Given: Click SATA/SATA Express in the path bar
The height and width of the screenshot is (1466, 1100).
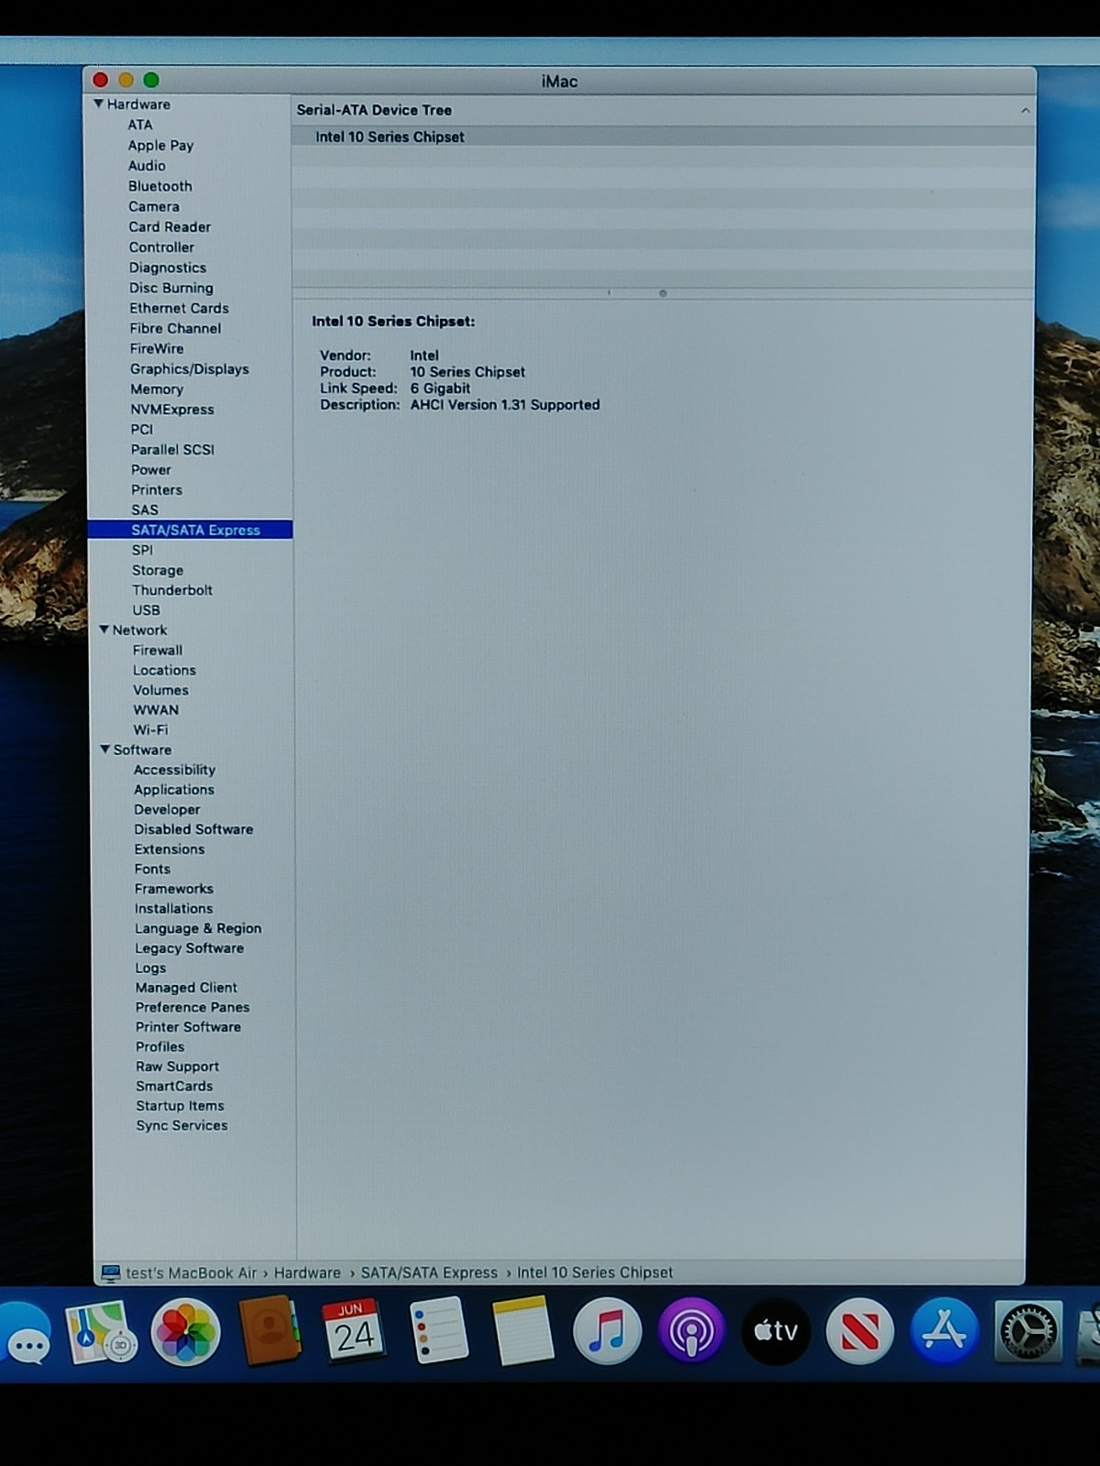Looking at the screenshot, I should [429, 1273].
